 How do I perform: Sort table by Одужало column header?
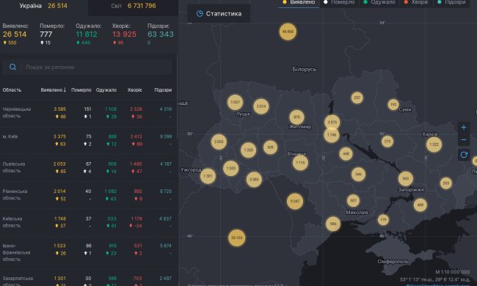tap(106, 90)
